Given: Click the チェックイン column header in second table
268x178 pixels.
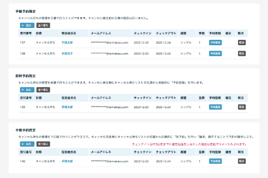Looking at the screenshot, I should [x=143, y=98].
